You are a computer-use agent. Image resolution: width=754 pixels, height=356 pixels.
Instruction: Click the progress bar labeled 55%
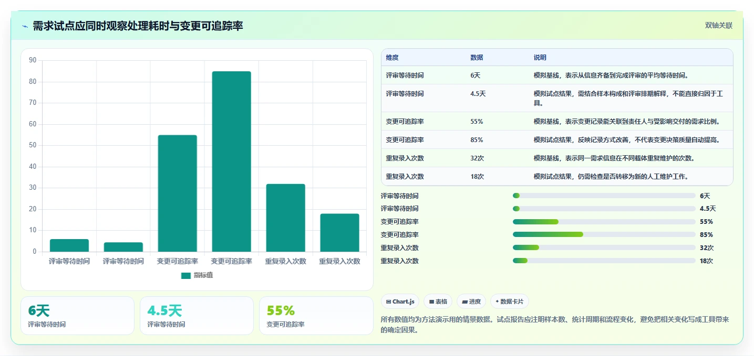coord(604,222)
